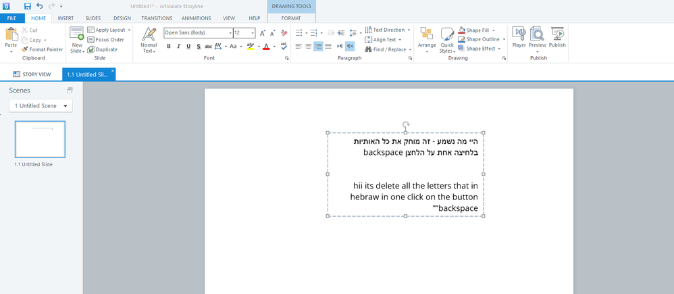The width and height of the screenshot is (674, 294).
Task: Select the 1.1 Untitled Slide thumbnail
Action: coord(40,140)
